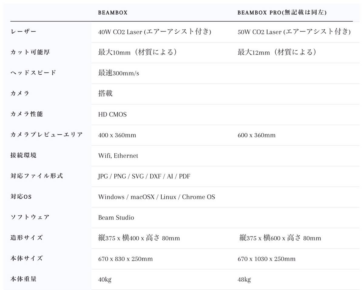Select the 670 x 830 x 250mm size
The image size is (364, 290).
click(126, 259)
